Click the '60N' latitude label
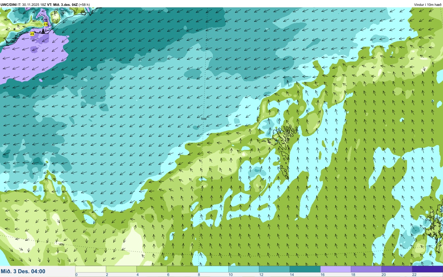The width and height of the screenshot is (443, 277). pos(62,244)
